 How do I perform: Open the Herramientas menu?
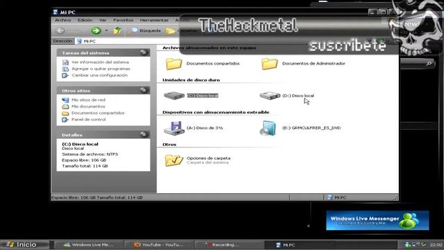[x=154, y=20]
